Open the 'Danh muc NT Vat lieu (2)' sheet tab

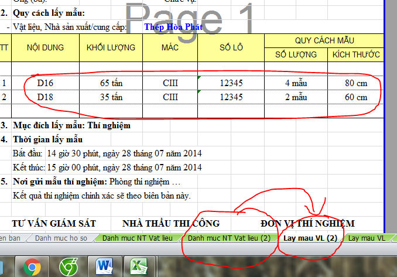229,238
